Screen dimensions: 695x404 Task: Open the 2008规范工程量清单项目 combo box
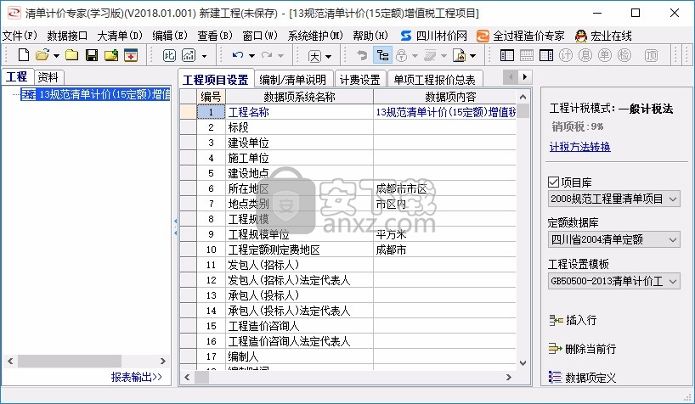tap(614, 199)
